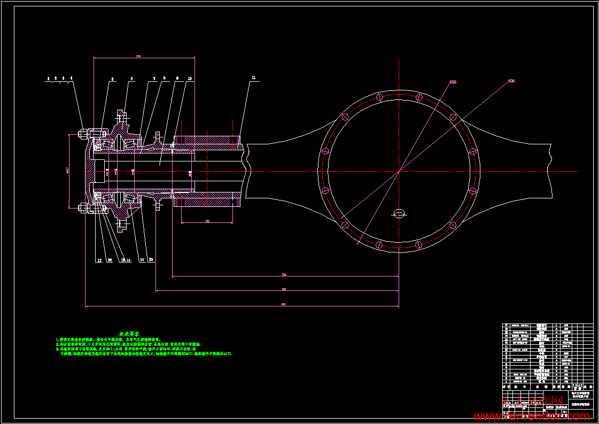Pick the 268 dimension text at top
This screenshot has width=599, height=424.
138,56
